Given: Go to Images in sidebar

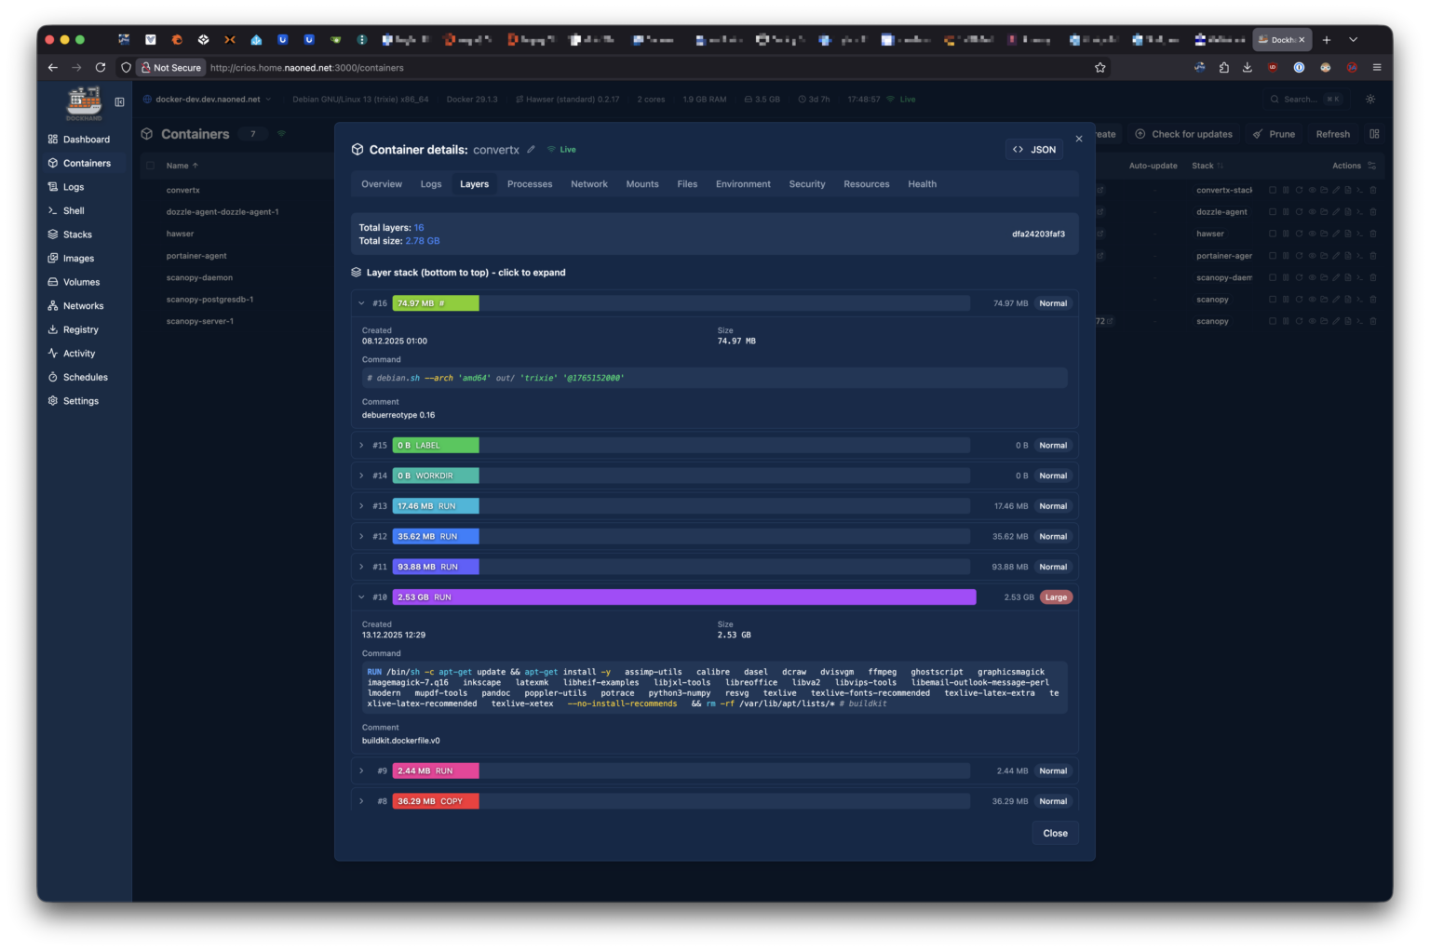Looking at the screenshot, I should [78, 259].
